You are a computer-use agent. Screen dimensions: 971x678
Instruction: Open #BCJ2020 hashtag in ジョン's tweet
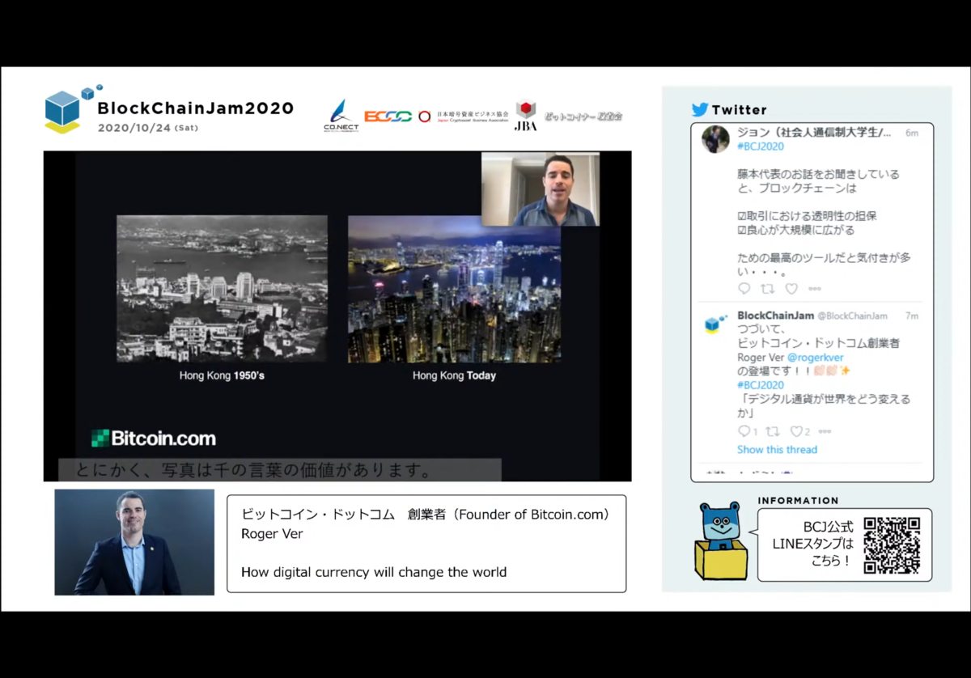[760, 146]
